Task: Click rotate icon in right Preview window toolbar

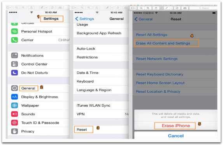Action: pyautogui.click(x=177, y=8)
